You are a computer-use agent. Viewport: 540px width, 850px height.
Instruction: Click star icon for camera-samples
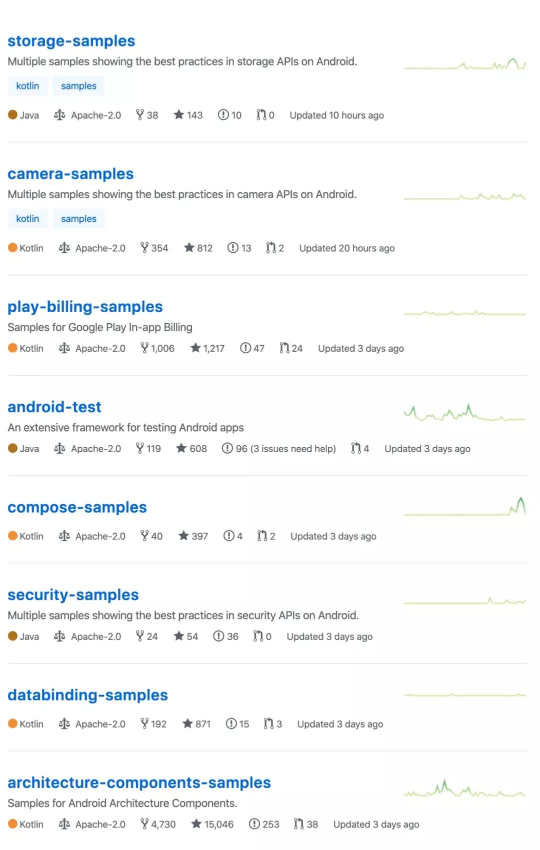[189, 248]
